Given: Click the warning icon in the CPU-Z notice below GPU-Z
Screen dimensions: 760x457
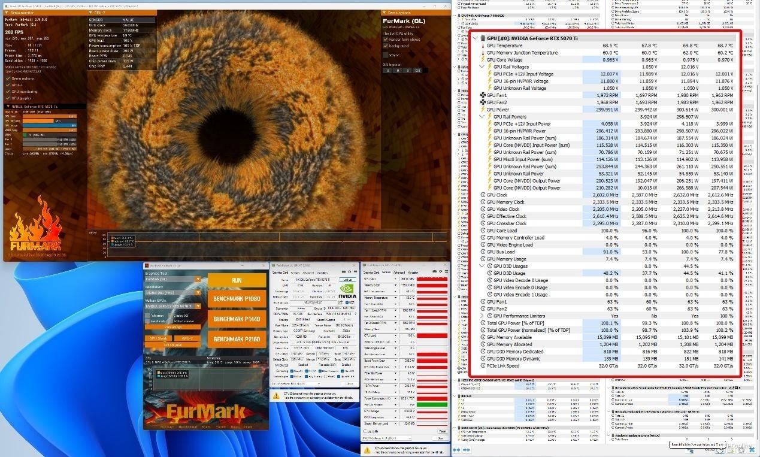Looking at the screenshot, I should tap(276, 396).
